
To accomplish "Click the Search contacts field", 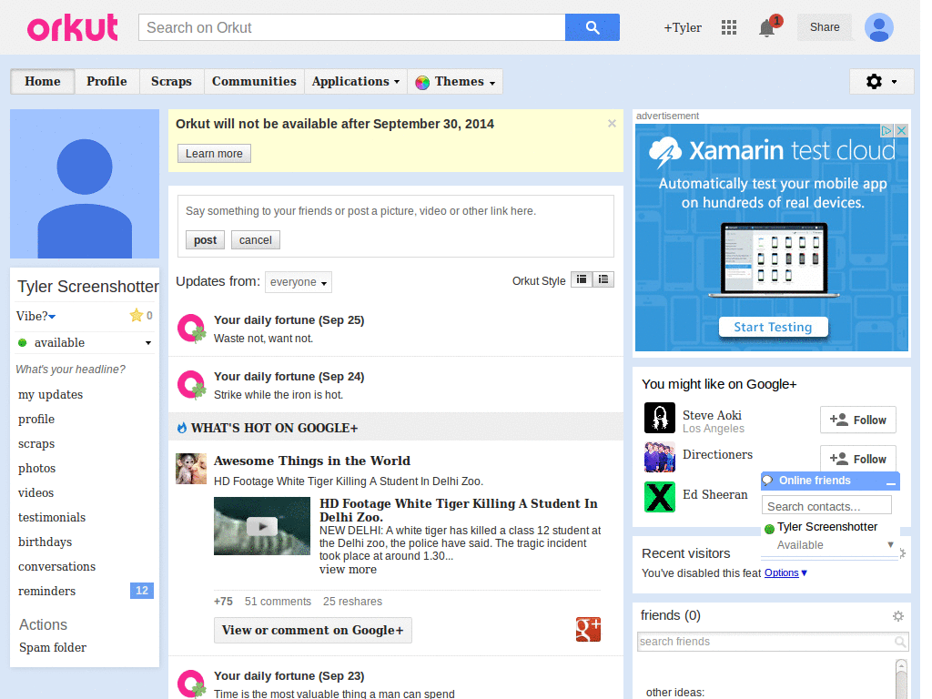I will tap(826, 506).
